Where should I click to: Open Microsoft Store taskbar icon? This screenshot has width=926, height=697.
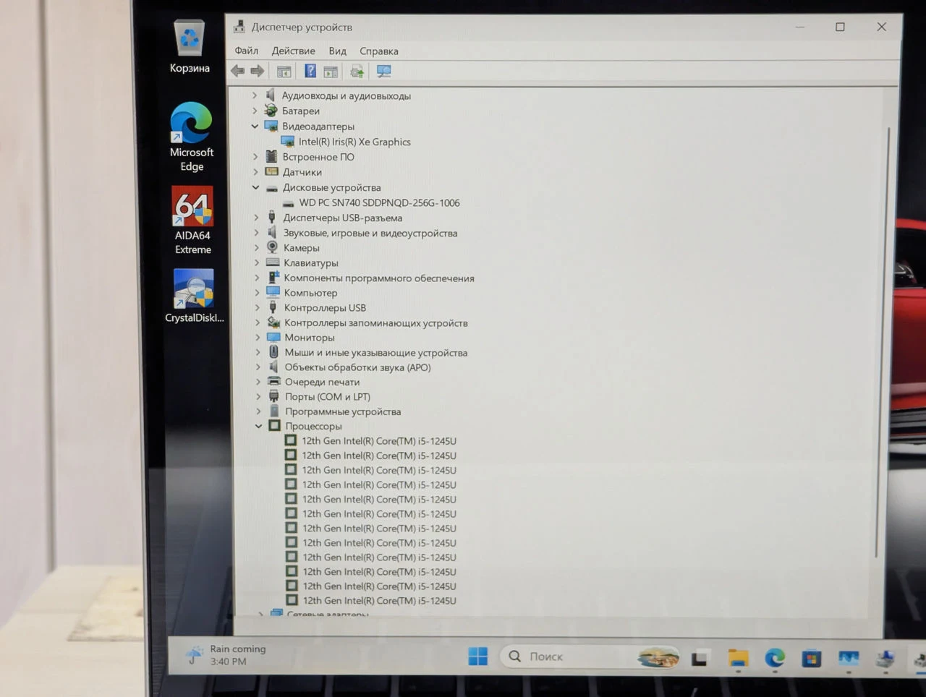(811, 659)
